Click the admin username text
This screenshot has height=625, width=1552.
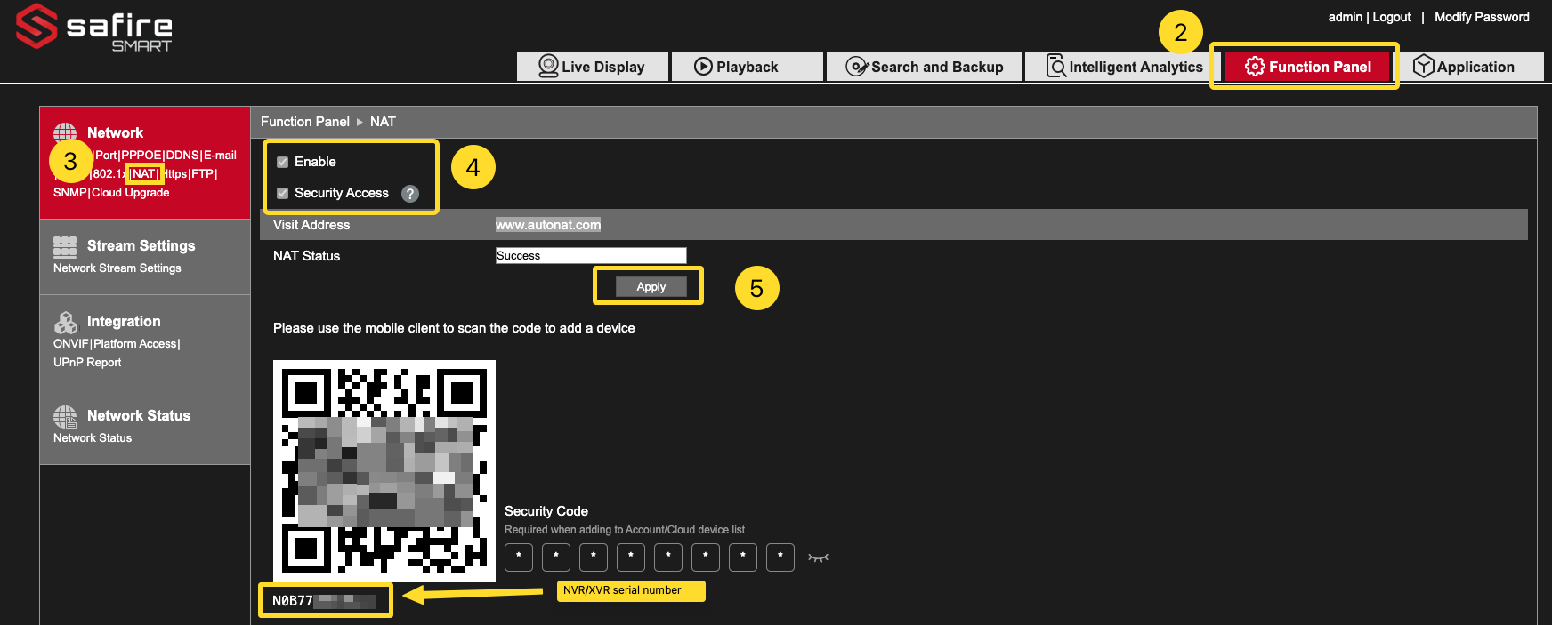point(1346,17)
